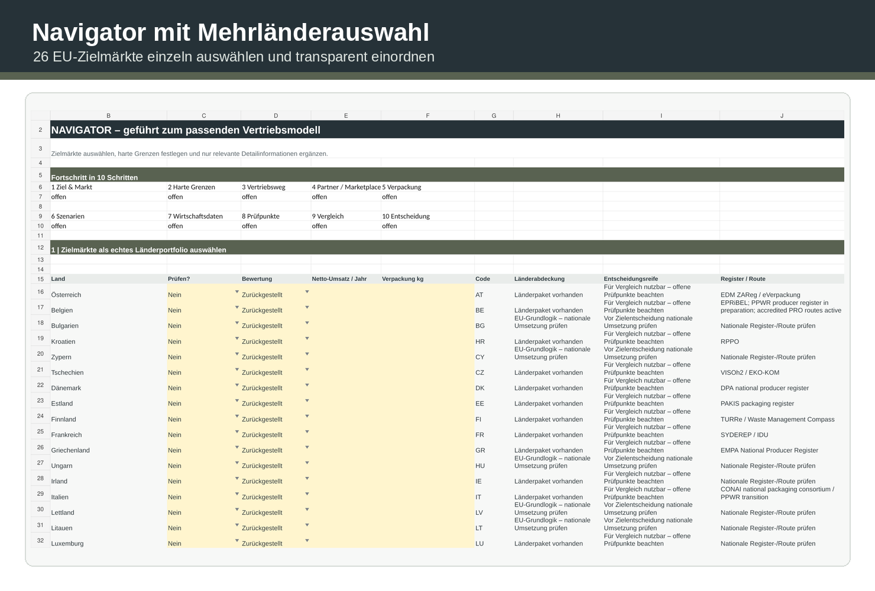Click the 'Luxemburg' country cell
875x591 pixels.
109,540
